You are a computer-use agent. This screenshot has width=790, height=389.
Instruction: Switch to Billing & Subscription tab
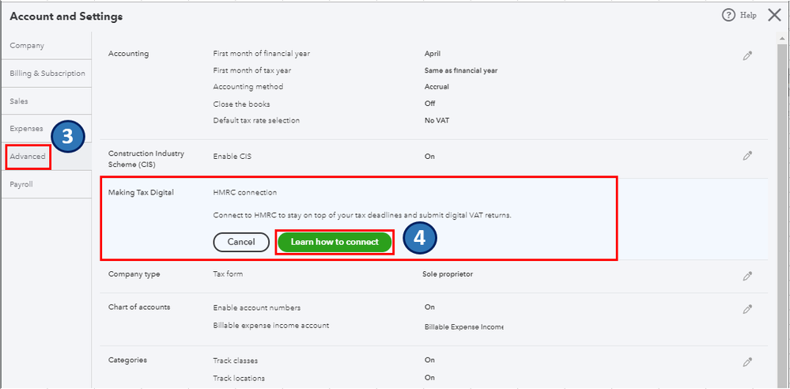tap(47, 74)
